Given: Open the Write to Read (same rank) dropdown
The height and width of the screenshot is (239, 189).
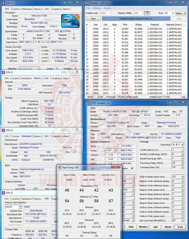Looking at the screenshot, I should (182, 177).
